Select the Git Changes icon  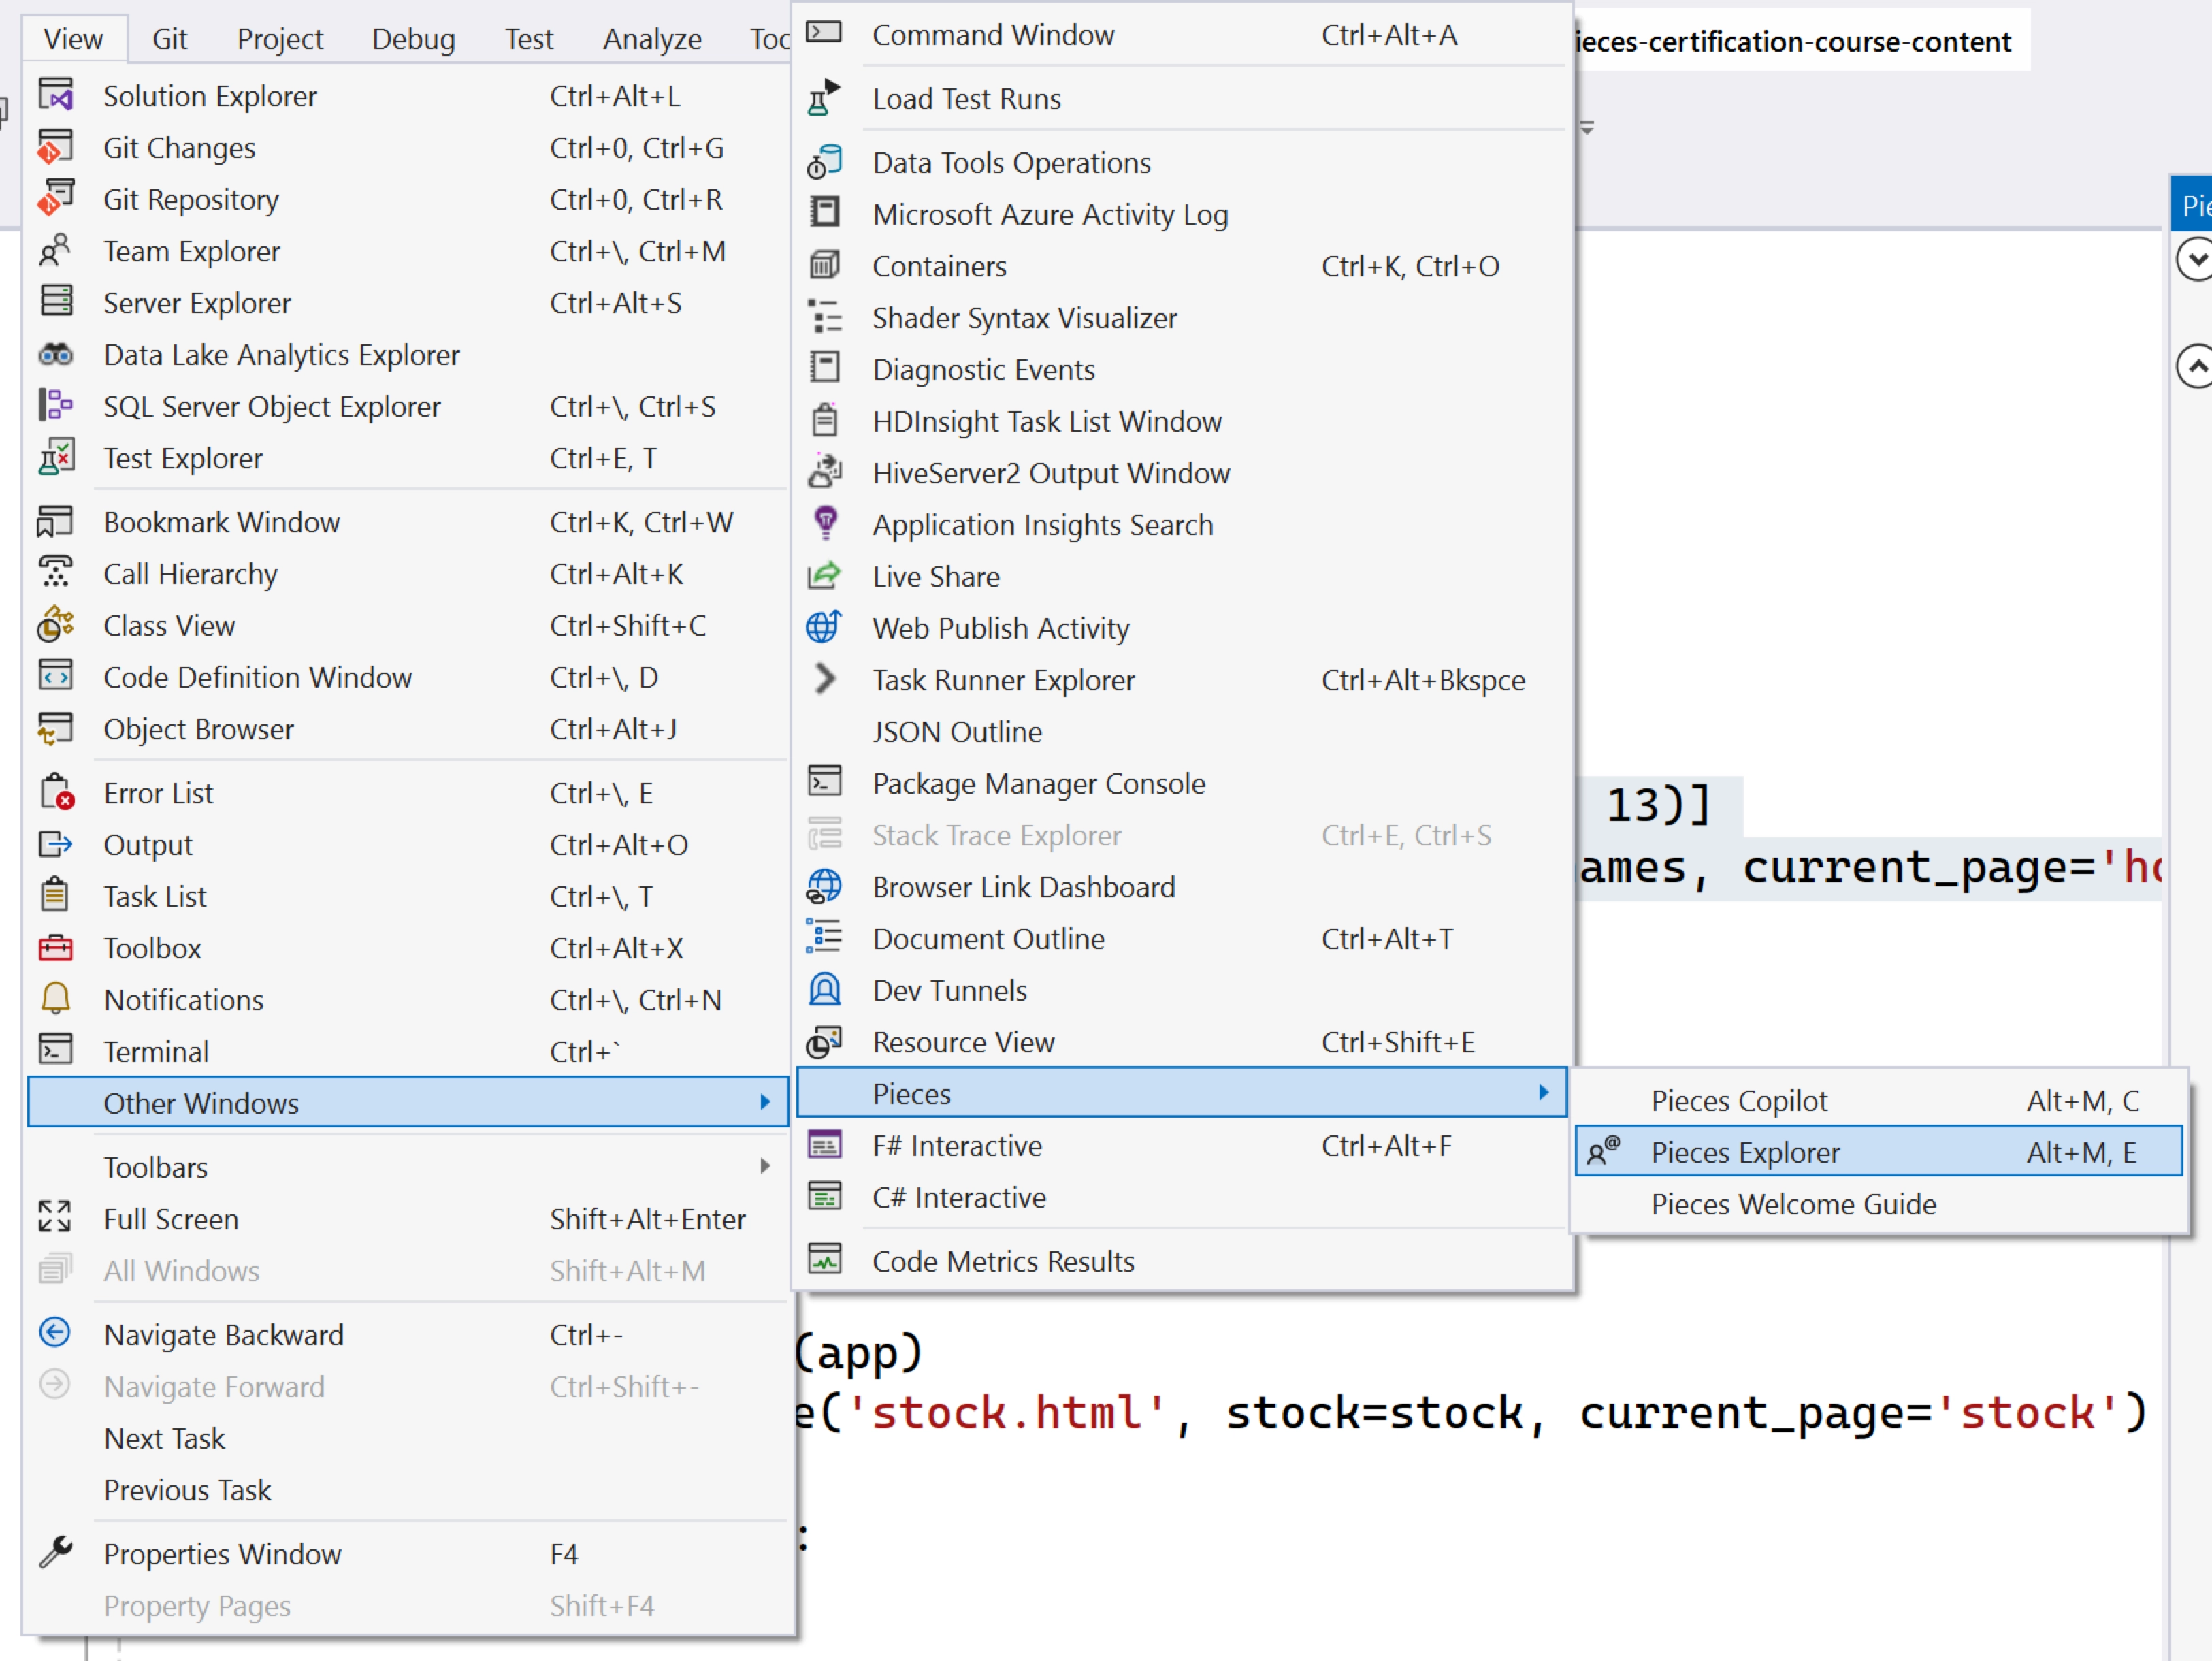click(57, 147)
